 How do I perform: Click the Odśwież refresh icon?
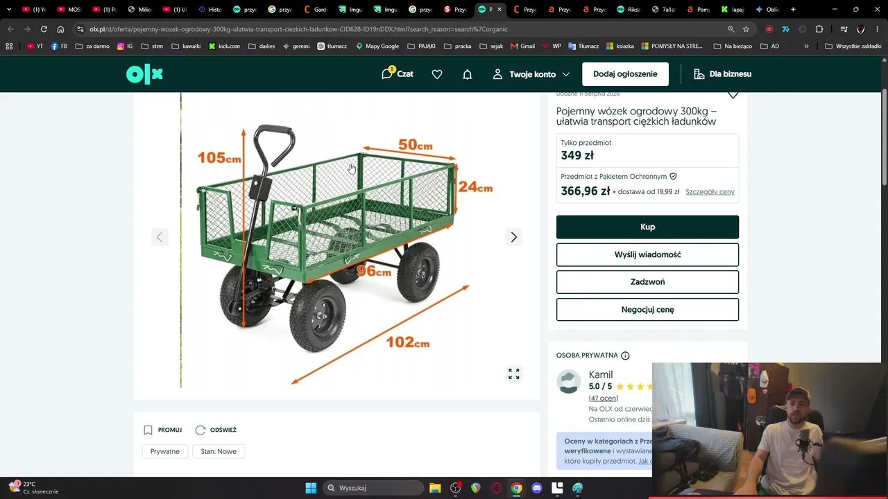200,430
